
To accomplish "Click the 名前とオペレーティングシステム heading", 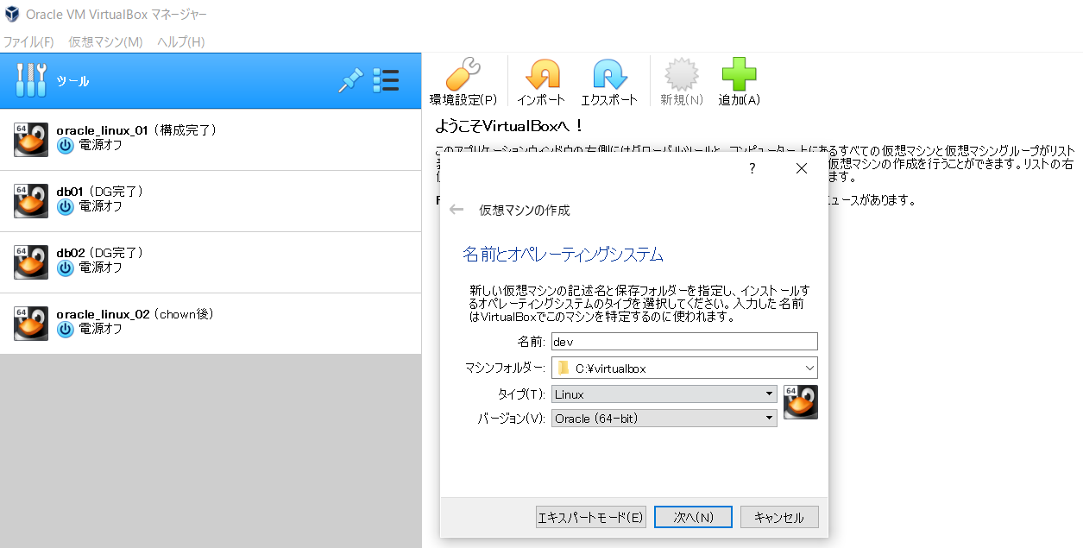I will [563, 255].
